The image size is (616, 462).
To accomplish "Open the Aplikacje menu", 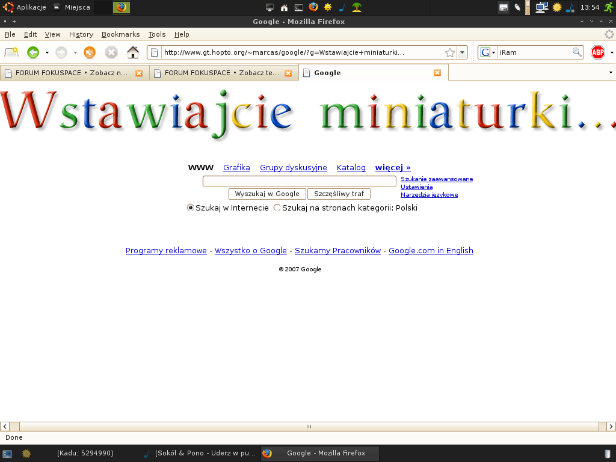I will point(25,7).
